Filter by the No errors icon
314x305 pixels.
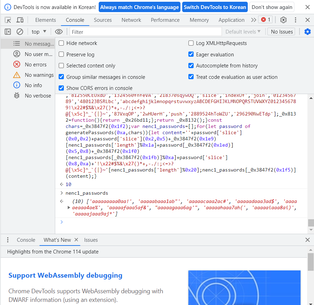click(x=17, y=64)
